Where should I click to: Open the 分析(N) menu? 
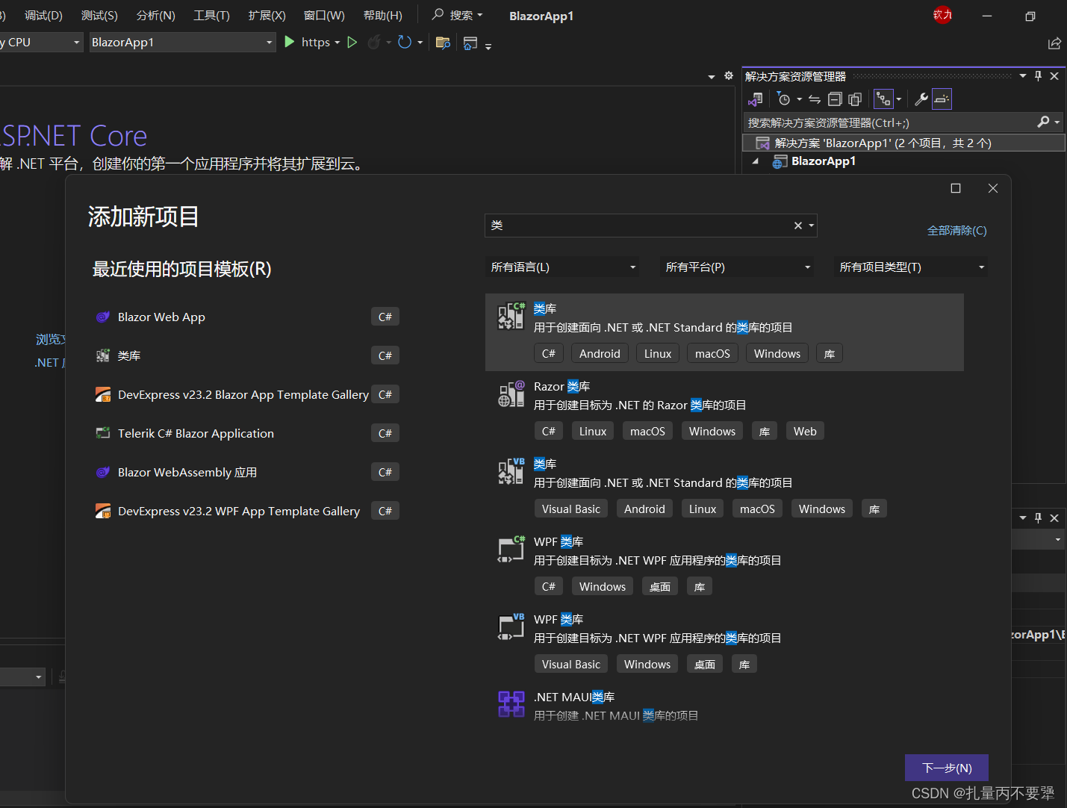click(x=155, y=15)
